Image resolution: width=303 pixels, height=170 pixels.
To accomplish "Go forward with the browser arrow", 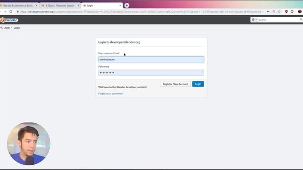I will (5, 11).
